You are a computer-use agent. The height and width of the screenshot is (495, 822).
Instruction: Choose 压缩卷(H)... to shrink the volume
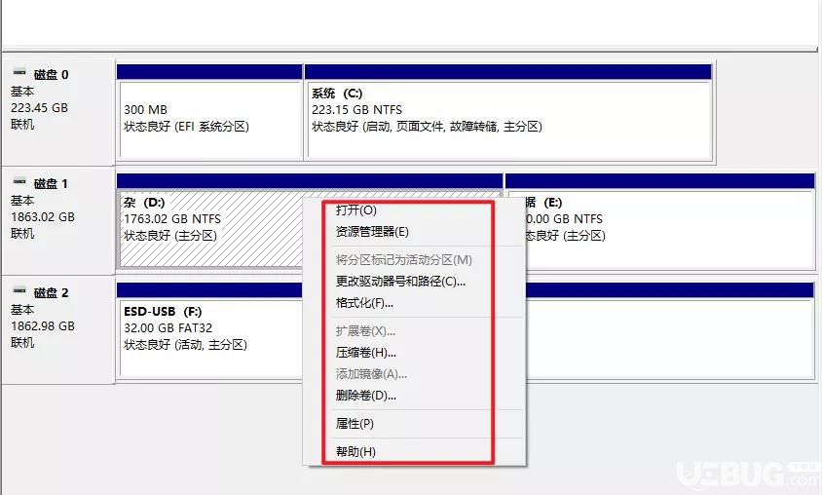tap(366, 353)
